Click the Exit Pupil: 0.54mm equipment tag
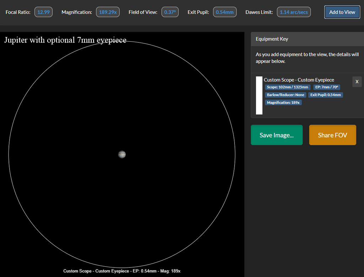The width and height of the screenshot is (364, 277). click(x=325, y=95)
